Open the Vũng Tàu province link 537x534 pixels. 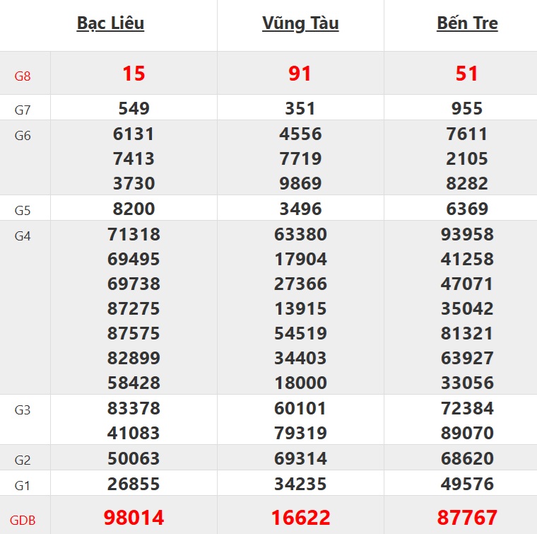(300, 23)
